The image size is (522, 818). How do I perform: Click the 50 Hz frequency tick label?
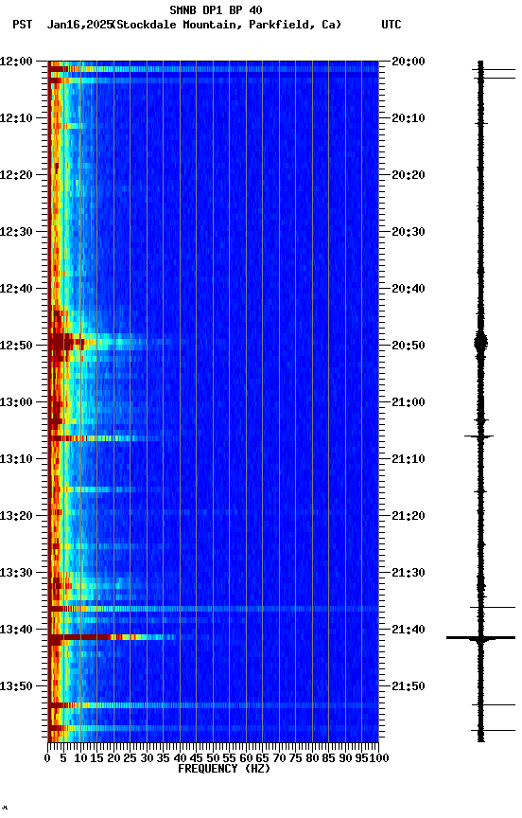click(x=213, y=758)
